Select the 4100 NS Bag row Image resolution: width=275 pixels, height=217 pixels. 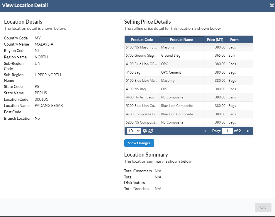tap(189, 89)
